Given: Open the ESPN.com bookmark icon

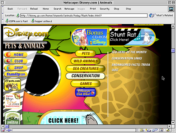Looking at the screenshot, I should click(x=7, y=21).
